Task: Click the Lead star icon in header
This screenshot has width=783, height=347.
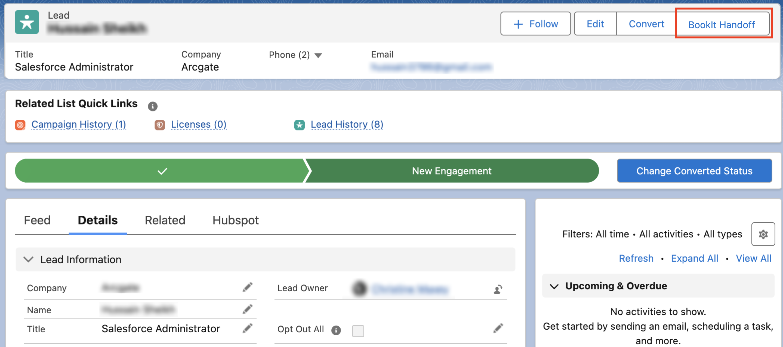Action: tap(27, 22)
